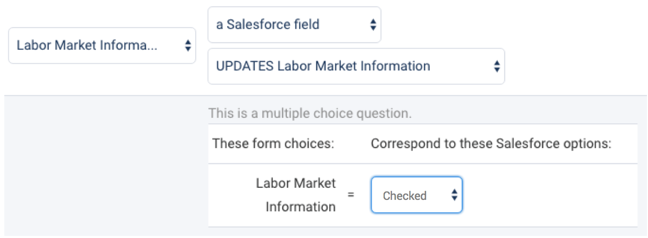Image resolution: width=648 pixels, height=238 pixels.
Task: Click arrows on UPDATES Labor Market Information selector
Action: (x=496, y=66)
